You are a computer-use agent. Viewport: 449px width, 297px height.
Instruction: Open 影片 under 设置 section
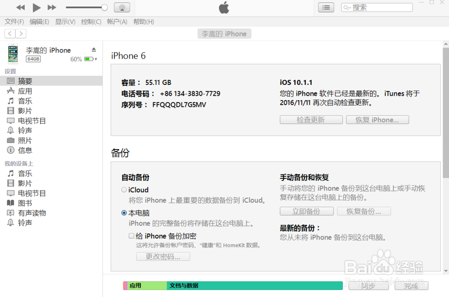pyautogui.click(x=51, y=111)
